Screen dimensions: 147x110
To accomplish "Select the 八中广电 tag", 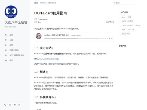I will pyautogui.click(x=131, y=30).
